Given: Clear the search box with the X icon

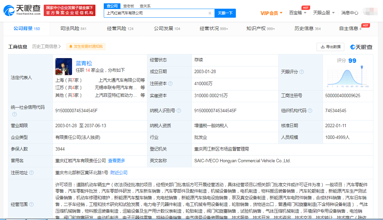Looking at the screenshot, I should pyautogui.click(x=210, y=13).
